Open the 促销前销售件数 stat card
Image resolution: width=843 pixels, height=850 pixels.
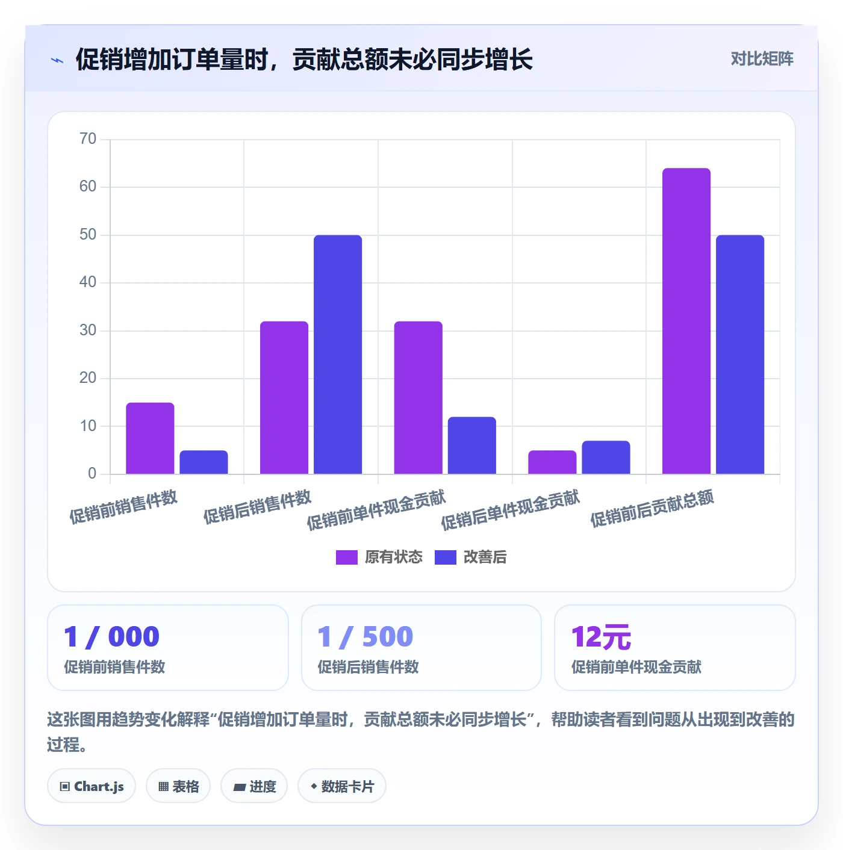[168, 648]
